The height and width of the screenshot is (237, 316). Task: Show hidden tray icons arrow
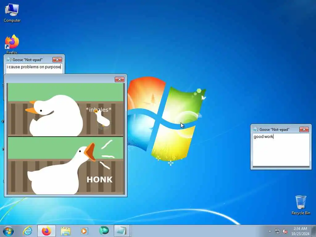(x=270, y=231)
